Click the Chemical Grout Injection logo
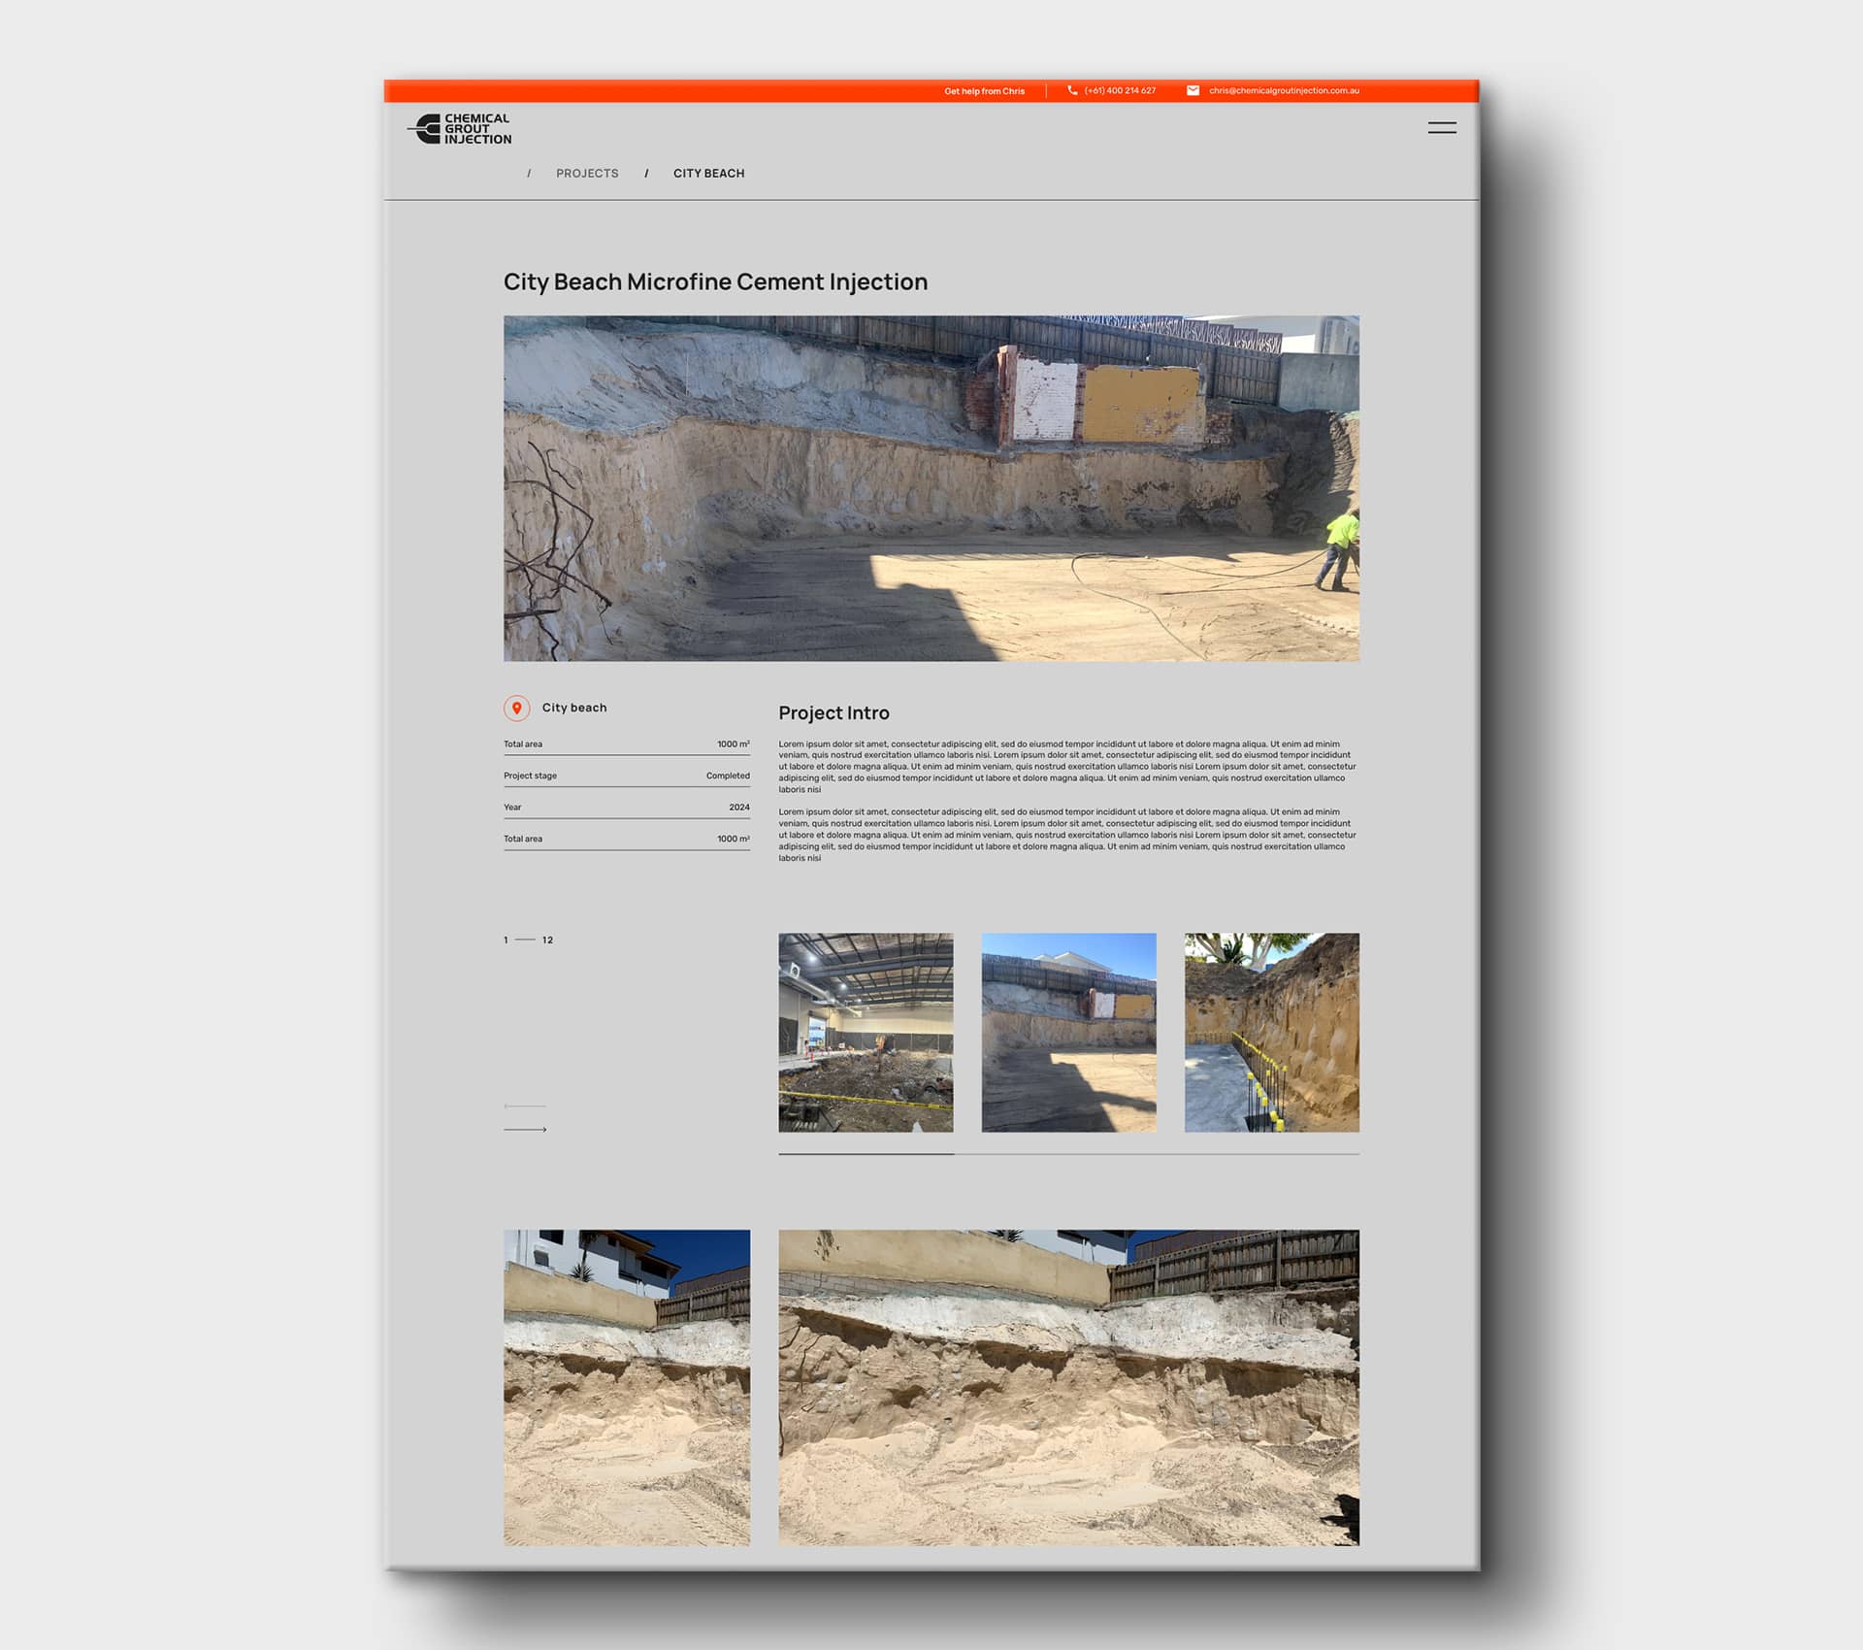 (460, 129)
